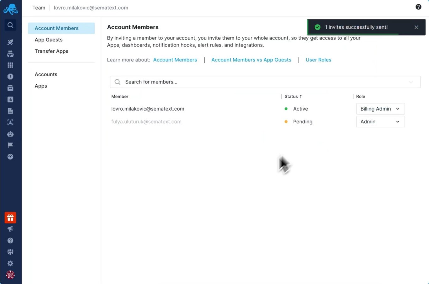Open the sidebar search icon
Viewport: 429px width, 284px height.
click(10, 25)
